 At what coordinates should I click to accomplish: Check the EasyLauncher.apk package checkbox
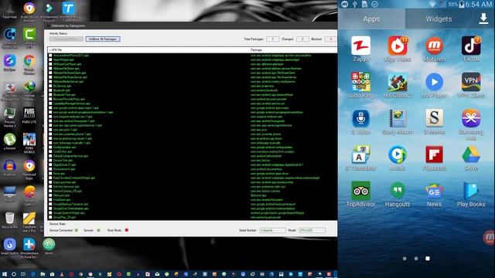pos(50,182)
